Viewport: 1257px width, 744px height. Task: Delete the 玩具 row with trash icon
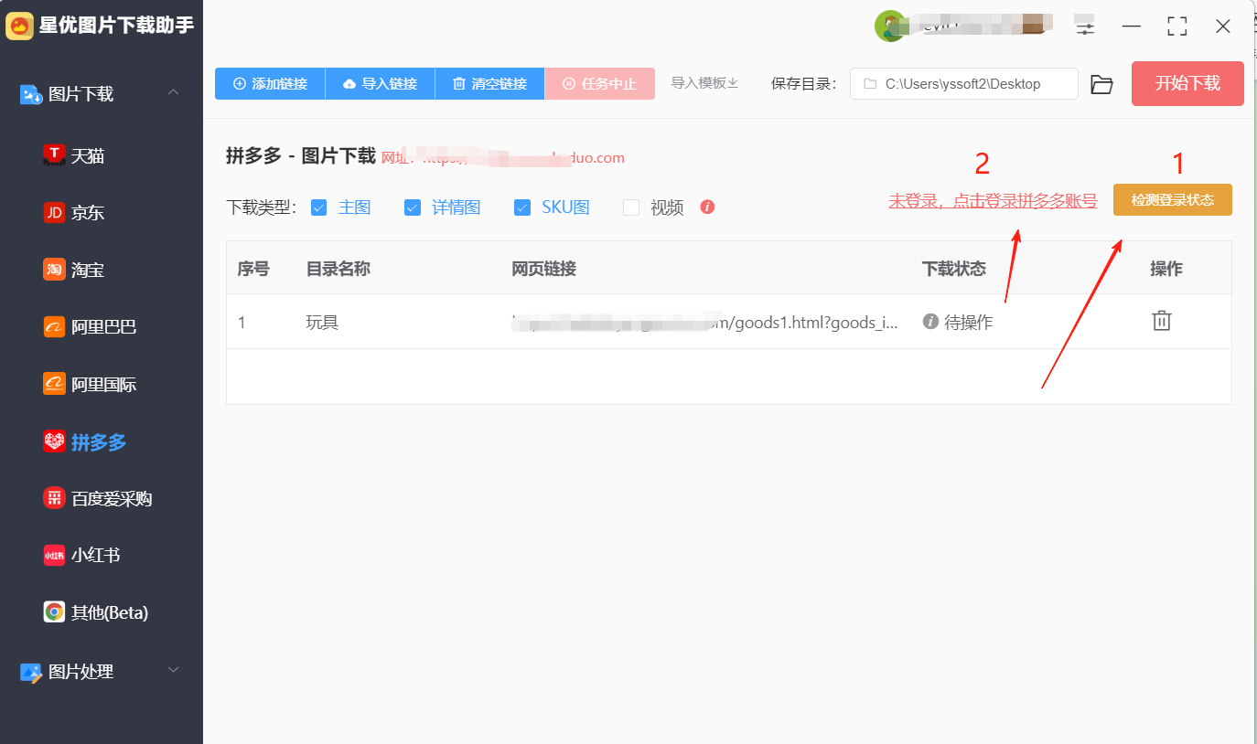1162,321
